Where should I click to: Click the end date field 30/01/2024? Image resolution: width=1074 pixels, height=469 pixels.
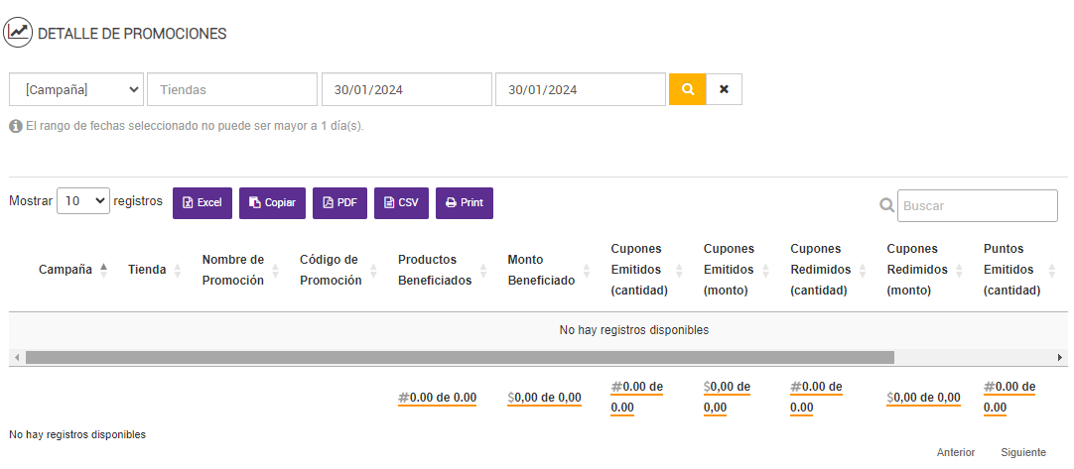(x=581, y=89)
